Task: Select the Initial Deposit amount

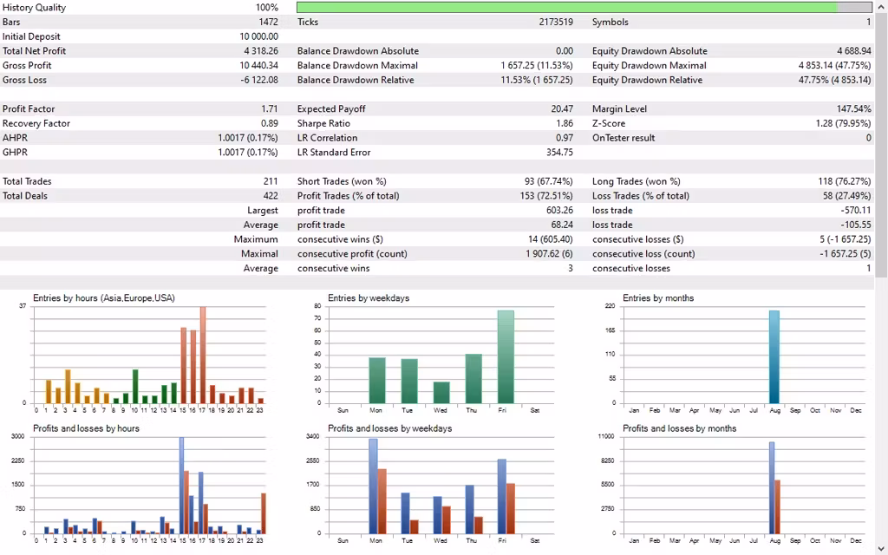Action: [258, 36]
